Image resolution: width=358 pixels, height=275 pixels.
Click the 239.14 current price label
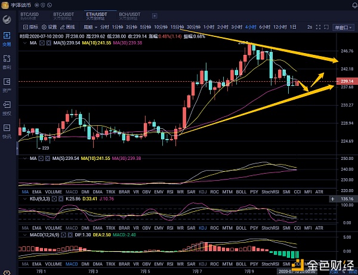(347, 81)
